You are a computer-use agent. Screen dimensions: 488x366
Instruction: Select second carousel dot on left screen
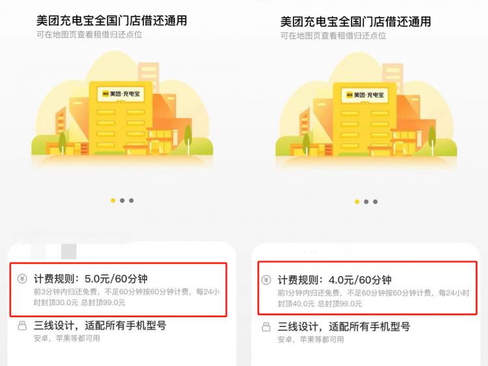coord(122,201)
